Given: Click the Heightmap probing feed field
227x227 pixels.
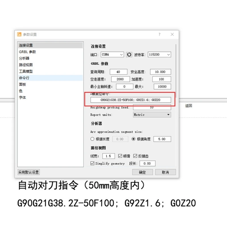Looking at the screenshot, I should (x=152, y=107).
